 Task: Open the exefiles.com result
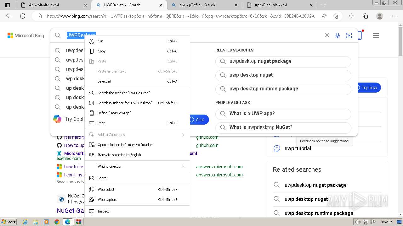coord(69,159)
